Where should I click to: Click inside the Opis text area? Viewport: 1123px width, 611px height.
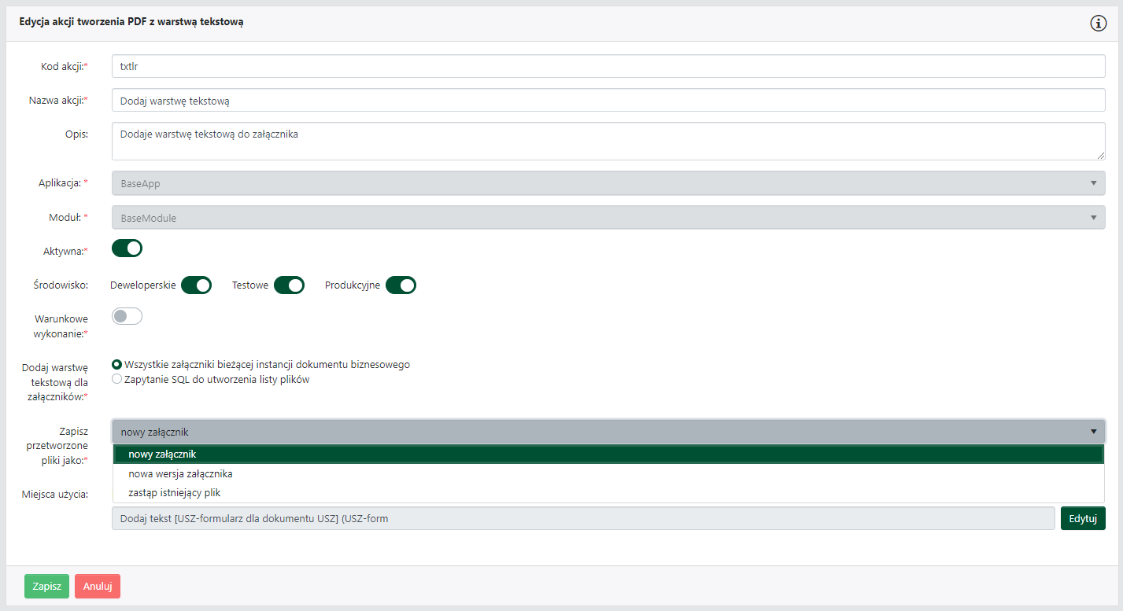coord(608,142)
